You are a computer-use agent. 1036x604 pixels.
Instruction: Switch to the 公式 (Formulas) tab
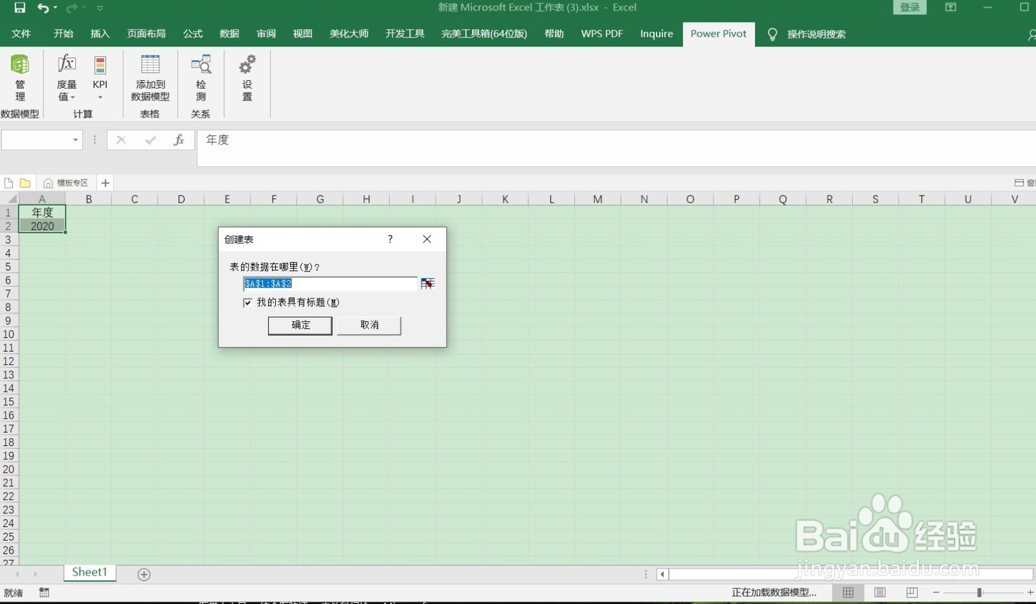[x=193, y=34]
